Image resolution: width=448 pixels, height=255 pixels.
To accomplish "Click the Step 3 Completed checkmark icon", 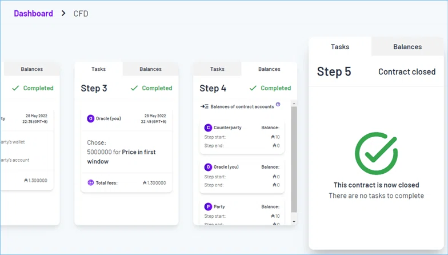I will [134, 88].
